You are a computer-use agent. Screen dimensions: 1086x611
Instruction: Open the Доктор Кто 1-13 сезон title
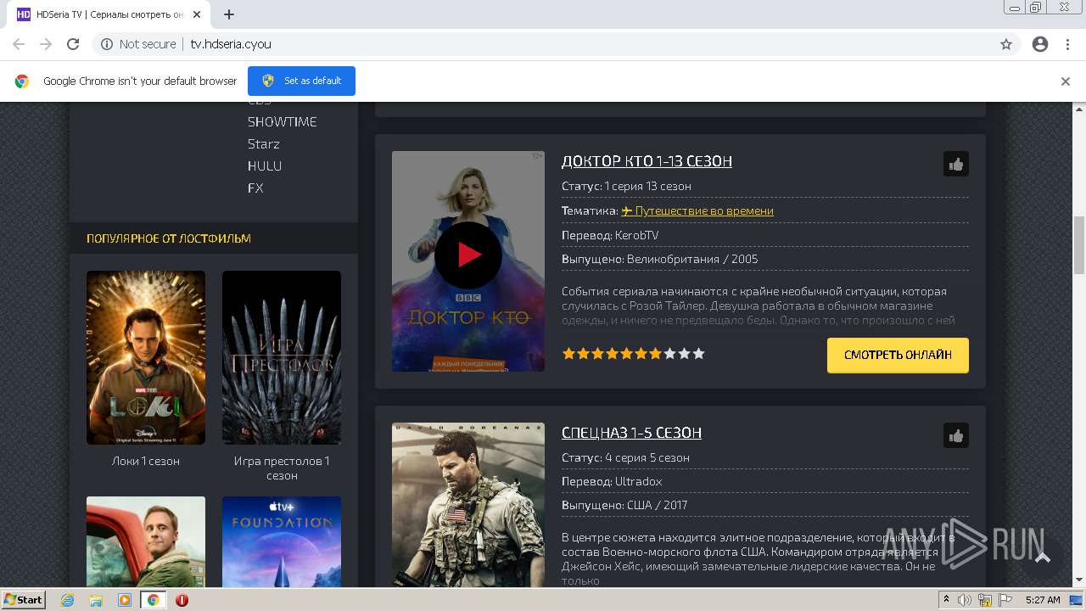coord(647,161)
